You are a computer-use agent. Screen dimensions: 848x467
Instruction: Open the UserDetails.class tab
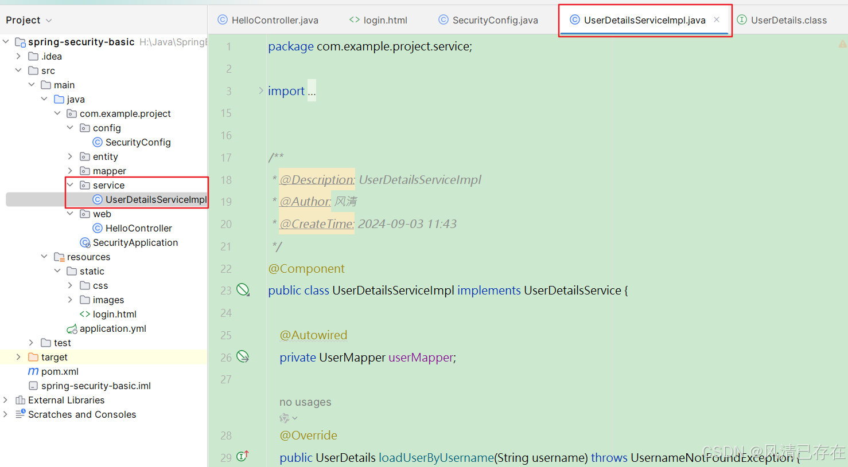coord(782,20)
